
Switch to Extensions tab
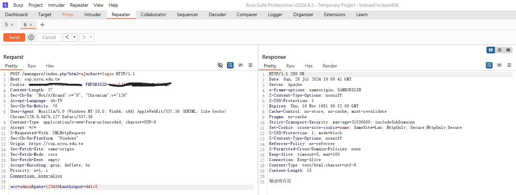334,14
